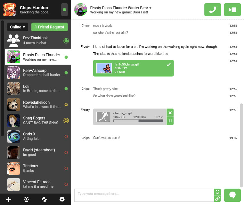Click the 1 Friend Request button
This screenshot has height=205, width=244.
(x=49, y=27)
